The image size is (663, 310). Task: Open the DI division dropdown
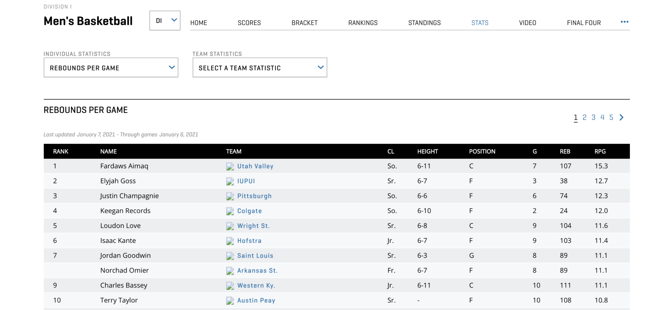click(164, 20)
